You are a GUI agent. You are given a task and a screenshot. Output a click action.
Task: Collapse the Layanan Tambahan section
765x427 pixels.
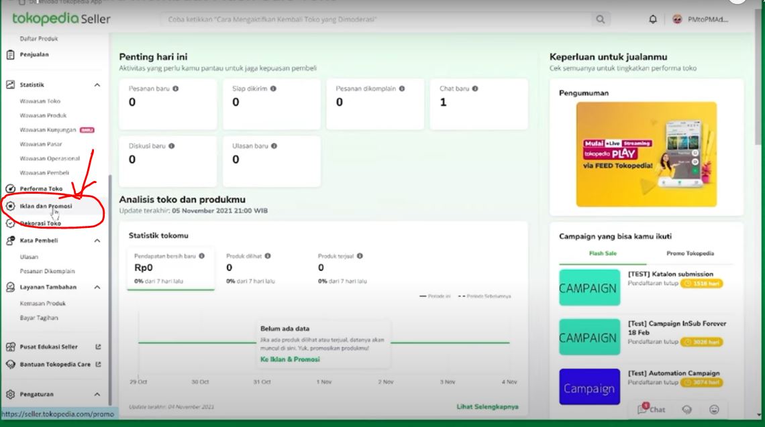click(x=97, y=287)
